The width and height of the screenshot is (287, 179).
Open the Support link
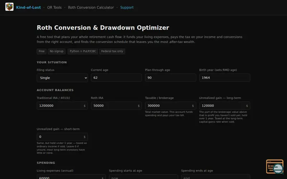click(127, 8)
